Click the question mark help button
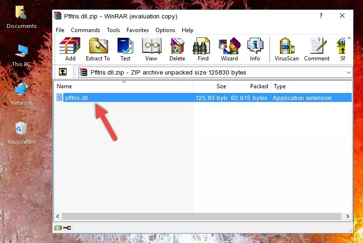 pyautogui.click(x=321, y=16)
